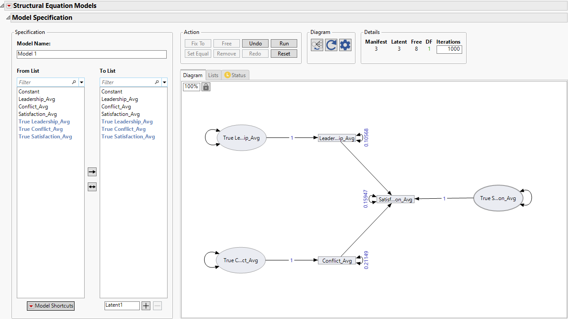Click the Structural Equation Models red triangle
This screenshot has width=568, height=319.
pos(9,6)
